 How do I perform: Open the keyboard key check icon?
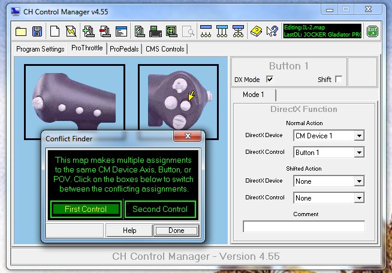155,32
